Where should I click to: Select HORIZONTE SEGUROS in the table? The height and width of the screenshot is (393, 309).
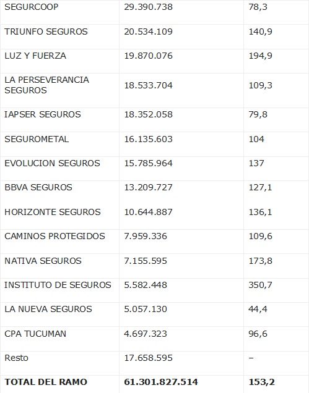pos(53,212)
